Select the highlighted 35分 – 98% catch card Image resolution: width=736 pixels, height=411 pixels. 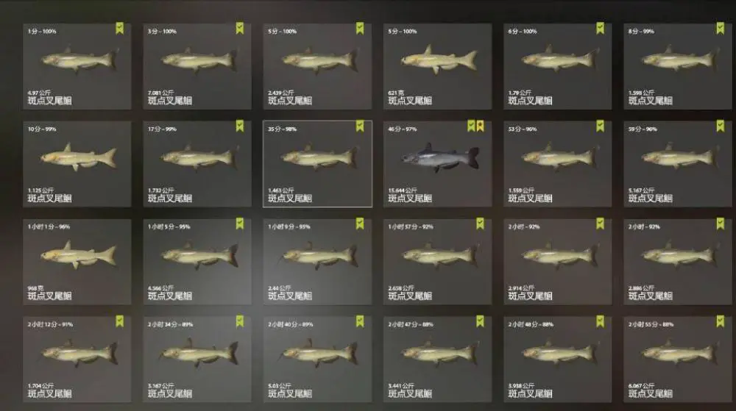coord(317,164)
